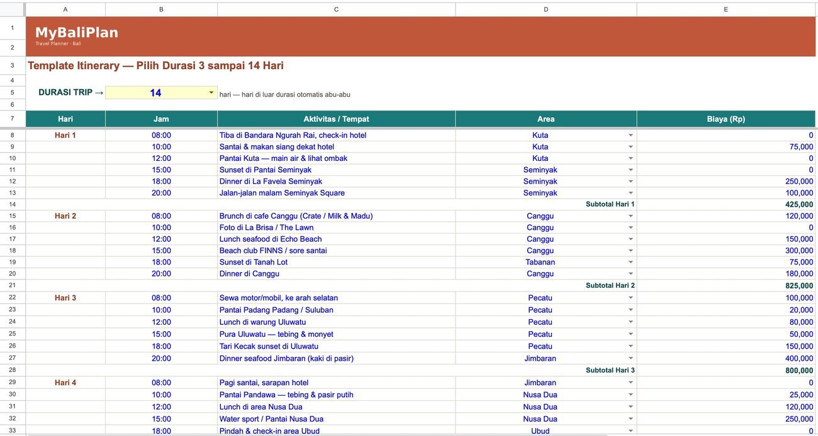Open Area dropdown for Sunset di Pantai Seminyak row
The width and height of the screenshot is (818, 436).
630,170
